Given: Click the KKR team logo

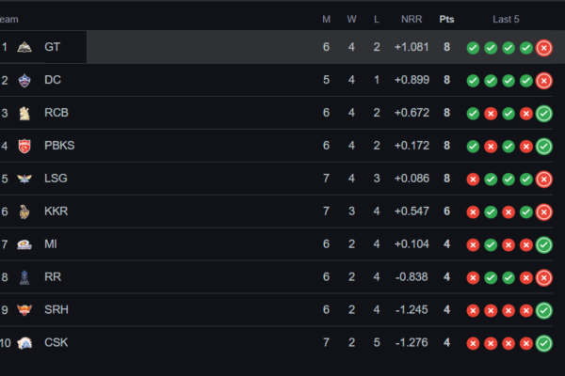Looking at the screenshot, I should pyautogui.click(x=24, y=211).
